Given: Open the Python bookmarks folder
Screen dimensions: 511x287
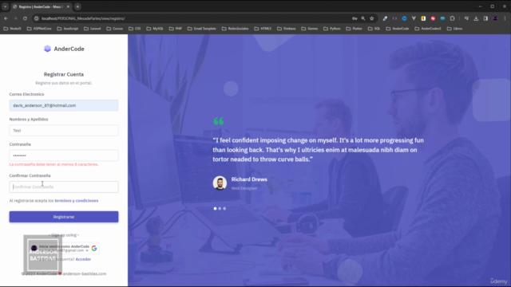Looking at the screenshot, I should tap(332, 29).
